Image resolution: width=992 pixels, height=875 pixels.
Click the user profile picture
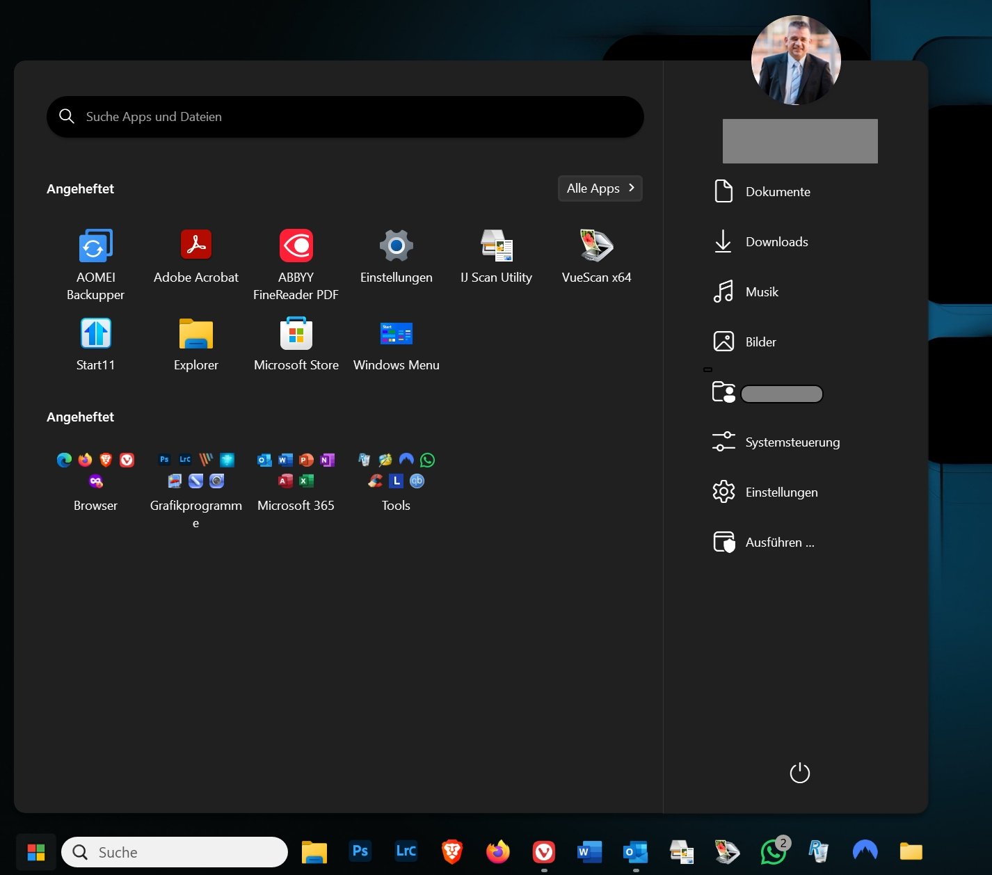click(796, 60)
